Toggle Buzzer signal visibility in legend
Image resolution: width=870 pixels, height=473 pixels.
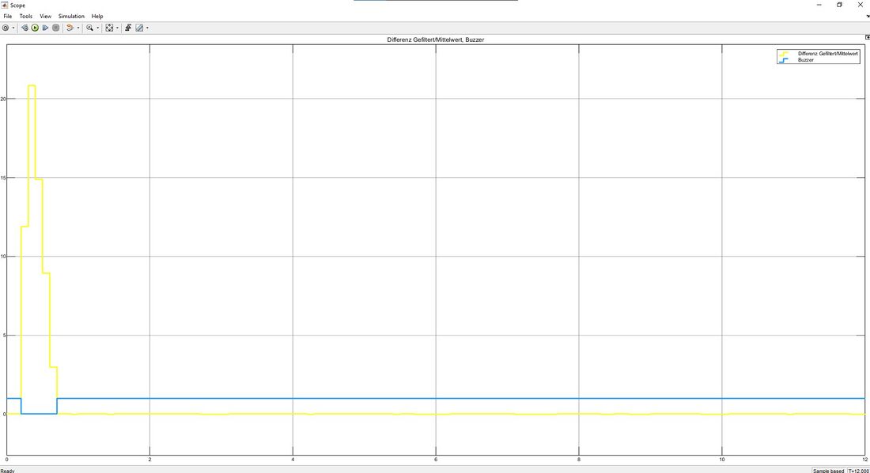coord(805,59)
